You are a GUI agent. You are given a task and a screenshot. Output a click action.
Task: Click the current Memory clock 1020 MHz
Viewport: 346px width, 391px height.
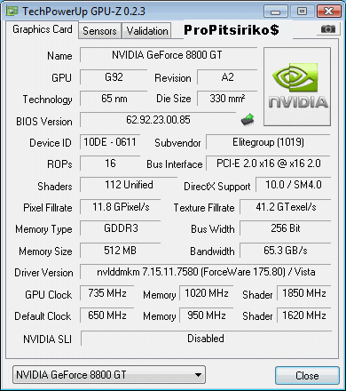coord(207,293)
